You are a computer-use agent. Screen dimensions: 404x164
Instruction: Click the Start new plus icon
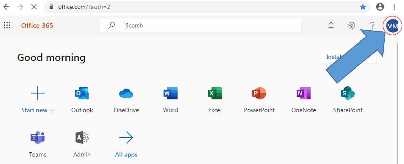37,93
